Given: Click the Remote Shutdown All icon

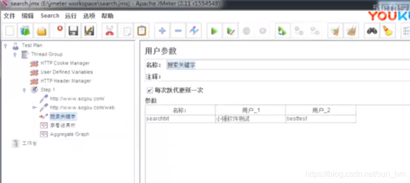Looking at the screenshot, I should pos(315,31).
